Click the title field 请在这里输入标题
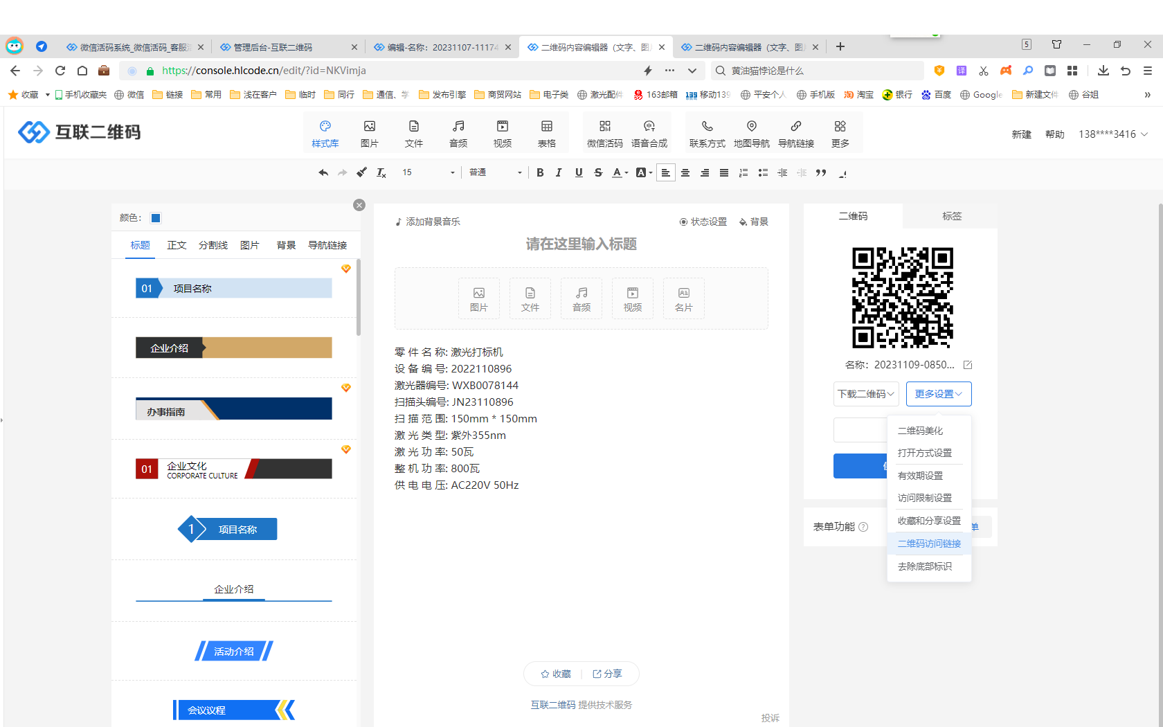The image size is (1163, 727). pyautogui.click(x=581, y=244)
